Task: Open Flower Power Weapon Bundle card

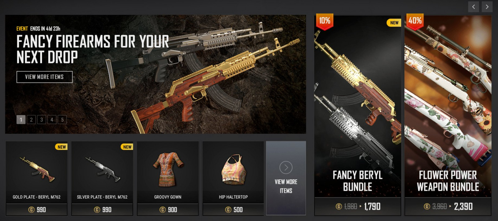Action: tap(448, 115)
